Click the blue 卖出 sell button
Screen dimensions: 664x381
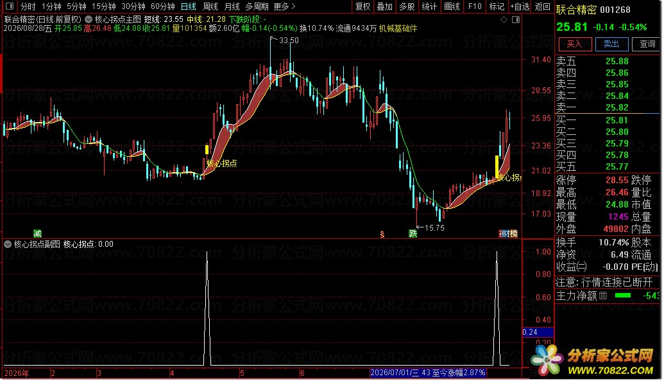point(611,44)
